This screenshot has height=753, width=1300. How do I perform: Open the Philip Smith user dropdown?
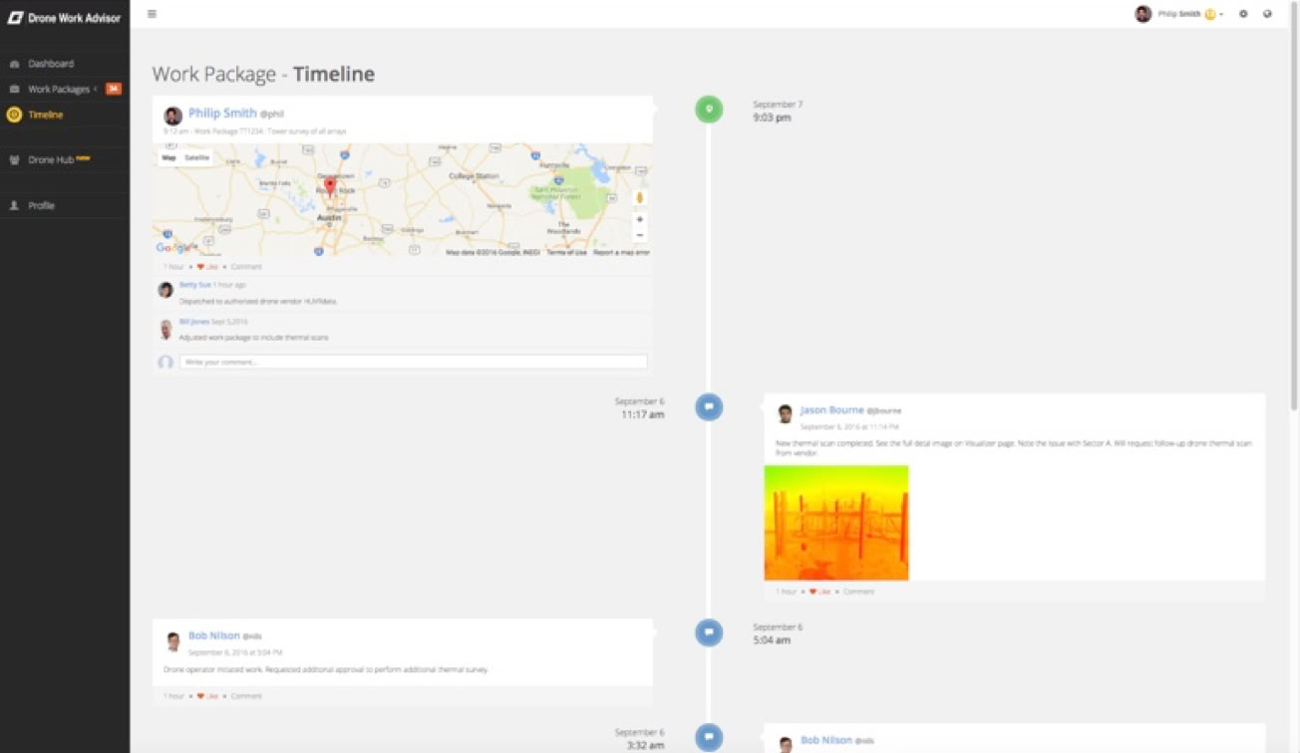(1179, 14)
